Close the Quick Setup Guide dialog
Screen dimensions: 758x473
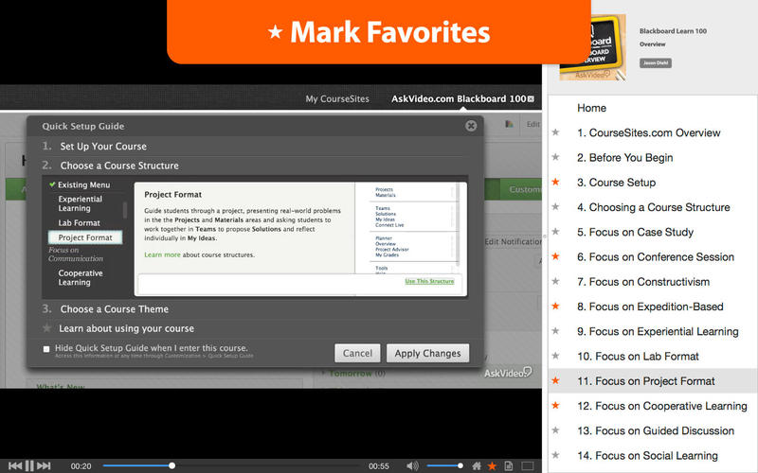click(x=471, y=126)
